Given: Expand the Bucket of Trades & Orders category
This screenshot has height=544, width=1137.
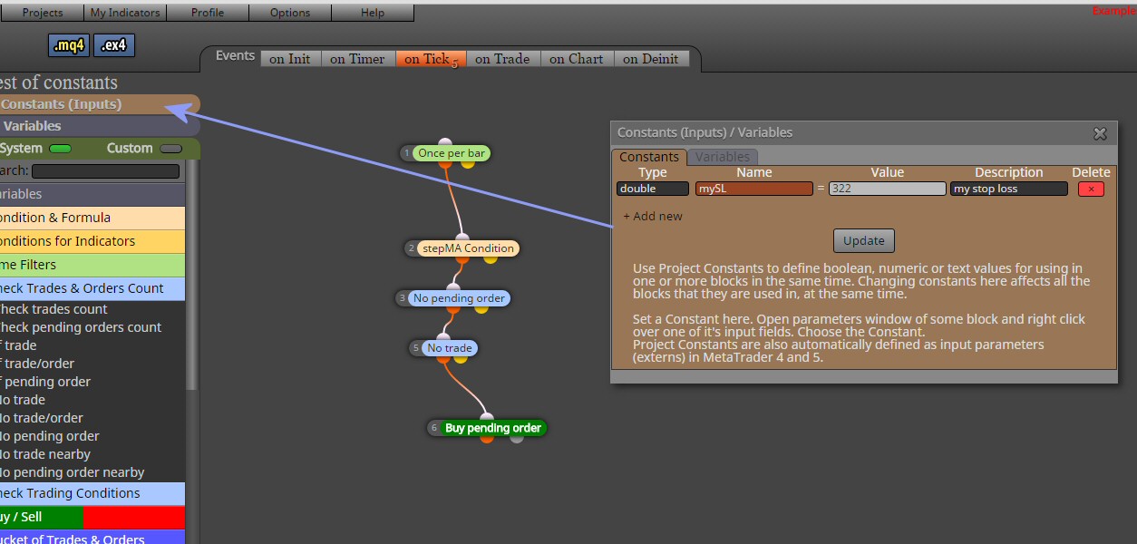Looking at the screenshot, I should [x=92, y=539].
